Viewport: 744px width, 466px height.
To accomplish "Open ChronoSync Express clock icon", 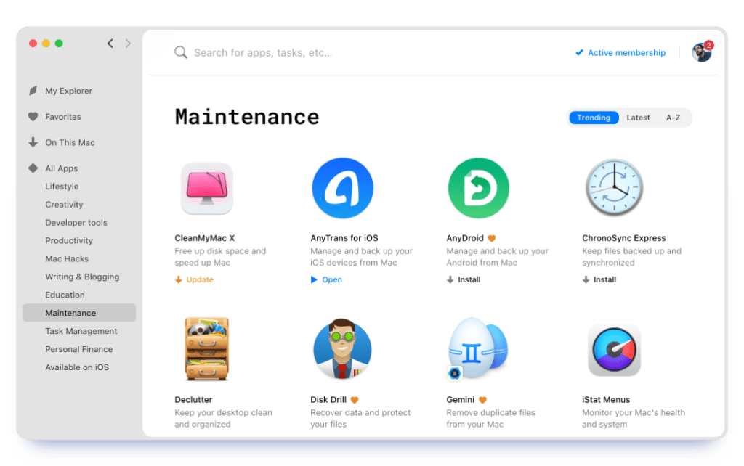I will pos(614,189).
